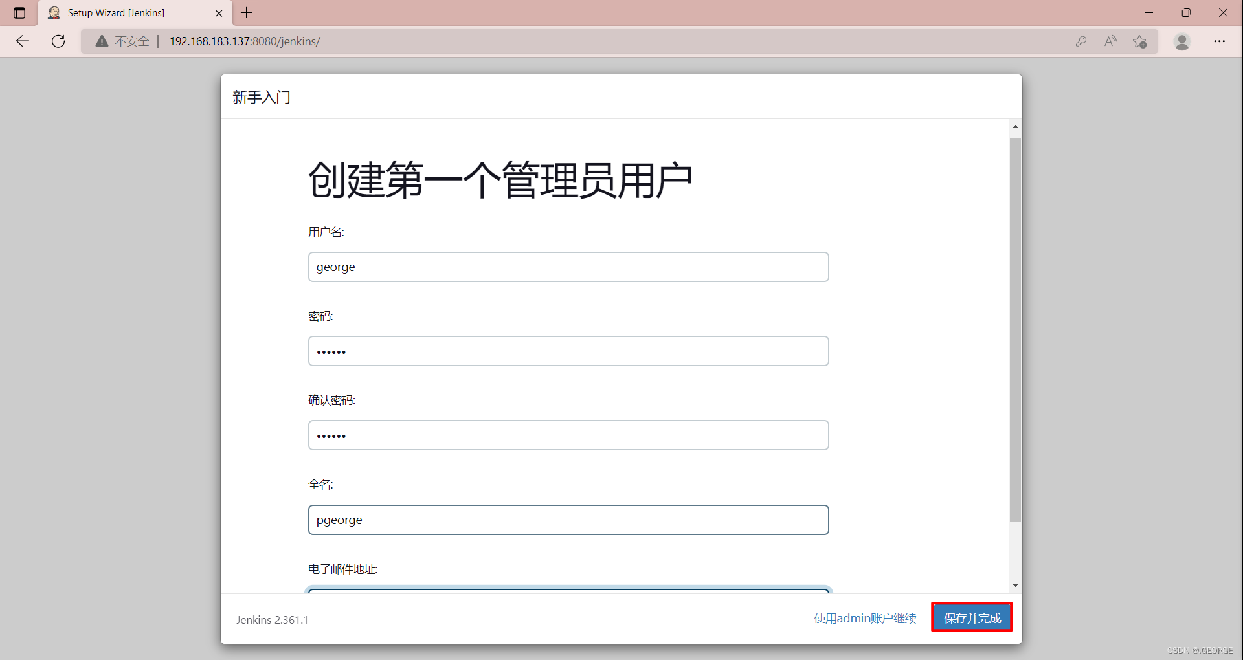Click the 不安全 security label
The width and height of the screenshot is (1243, 660).
132,41
